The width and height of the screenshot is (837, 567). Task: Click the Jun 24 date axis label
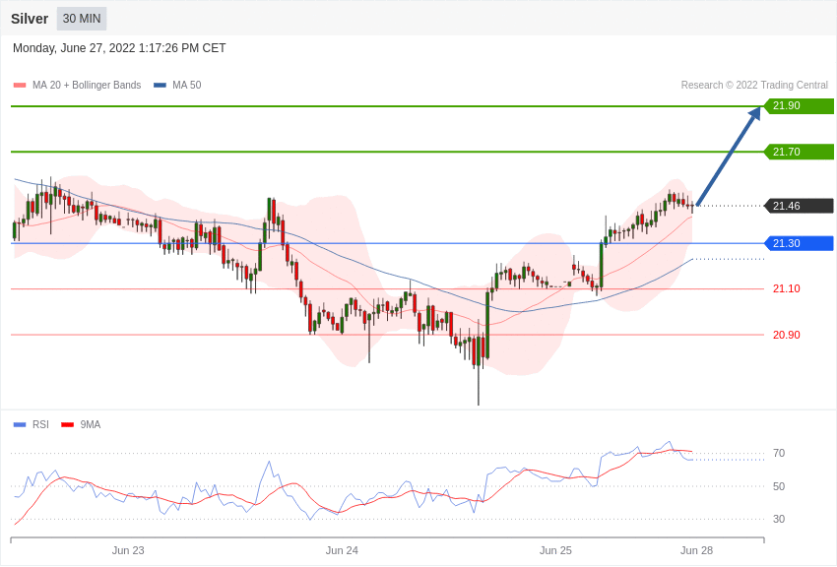pos(342,550)
